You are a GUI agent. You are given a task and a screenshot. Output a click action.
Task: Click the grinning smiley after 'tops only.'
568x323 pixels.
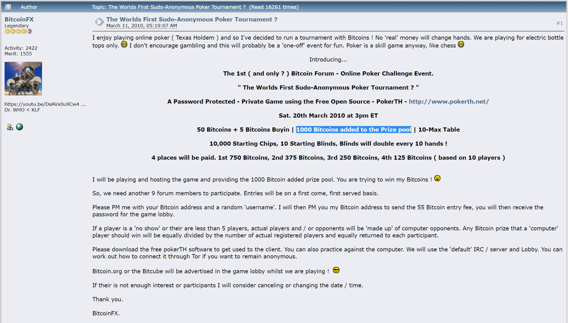pos(124,45)
